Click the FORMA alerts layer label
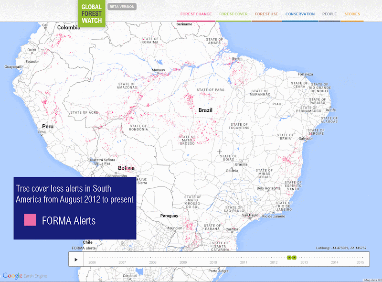This screenshot has height=282, width=382. (x=83, y=248)
